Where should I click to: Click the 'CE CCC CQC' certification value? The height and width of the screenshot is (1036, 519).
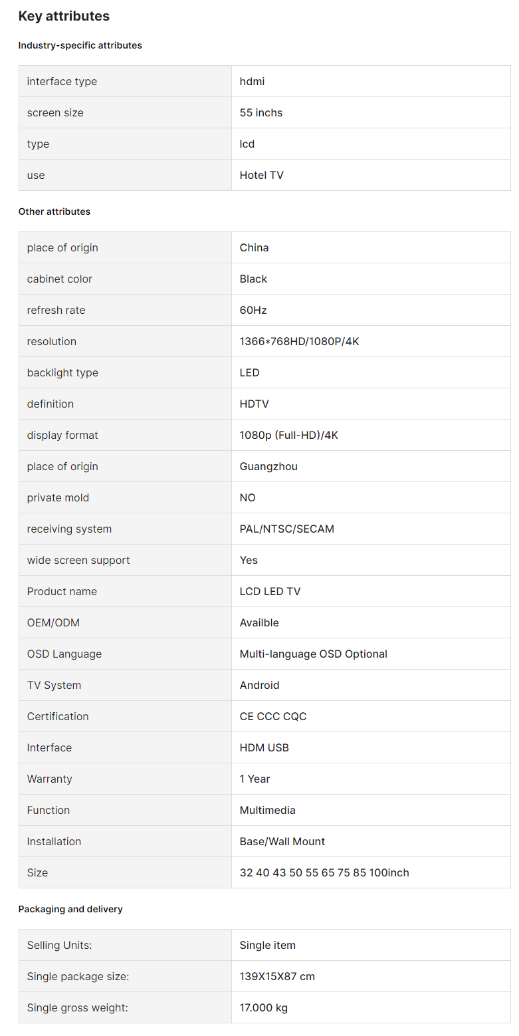pyautogui.click(x=273, y=716)
